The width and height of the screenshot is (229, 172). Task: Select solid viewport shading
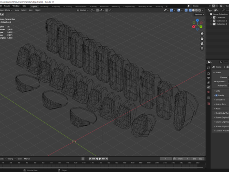tap(193, 10)
